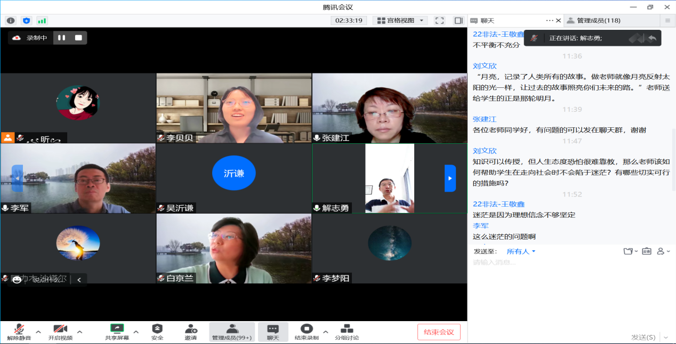Click the reply arrow in speaking banner

click(651, 38)
